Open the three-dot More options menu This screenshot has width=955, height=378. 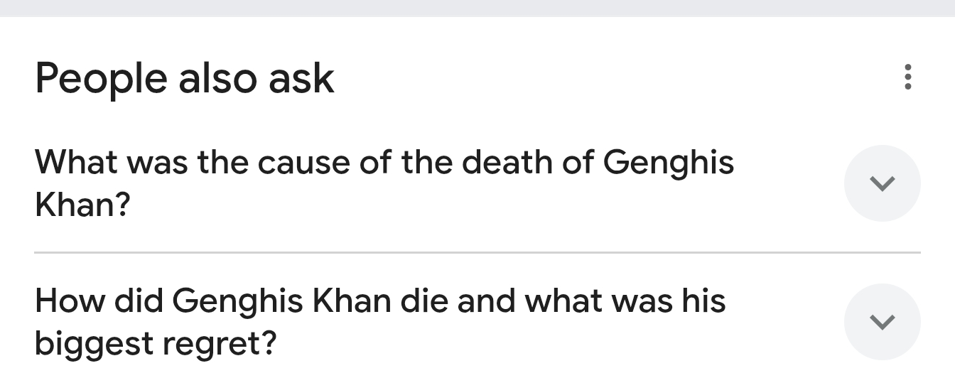[x=907, y=77]
